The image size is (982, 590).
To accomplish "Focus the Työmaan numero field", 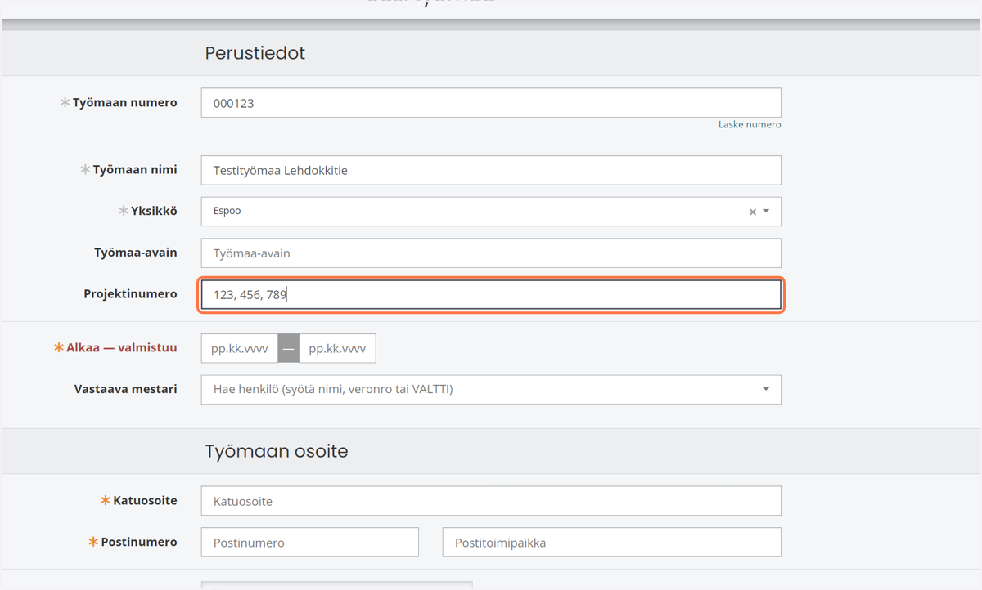I will coord(491,103).
